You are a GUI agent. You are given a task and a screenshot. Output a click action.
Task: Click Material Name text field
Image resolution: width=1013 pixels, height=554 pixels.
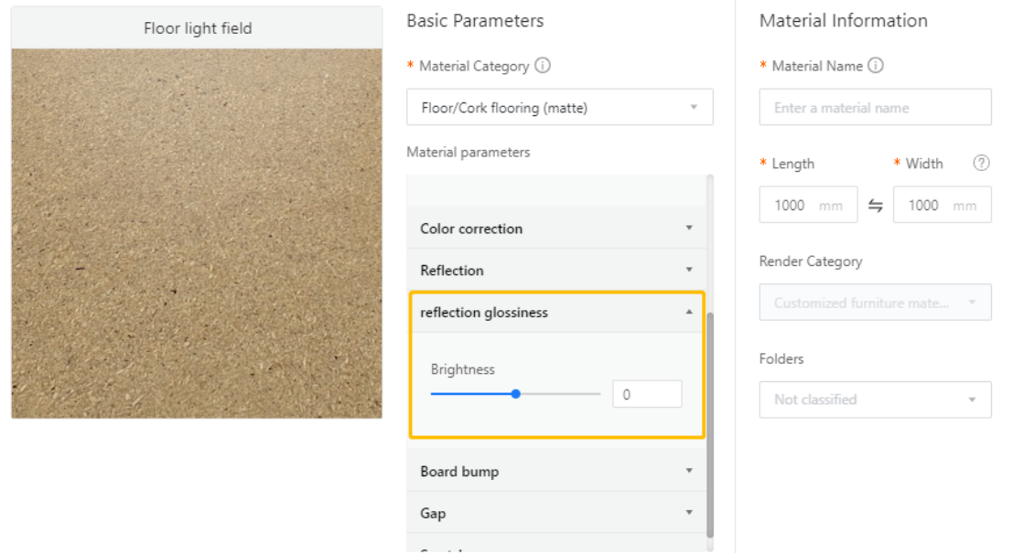click(x=875, y=108)
